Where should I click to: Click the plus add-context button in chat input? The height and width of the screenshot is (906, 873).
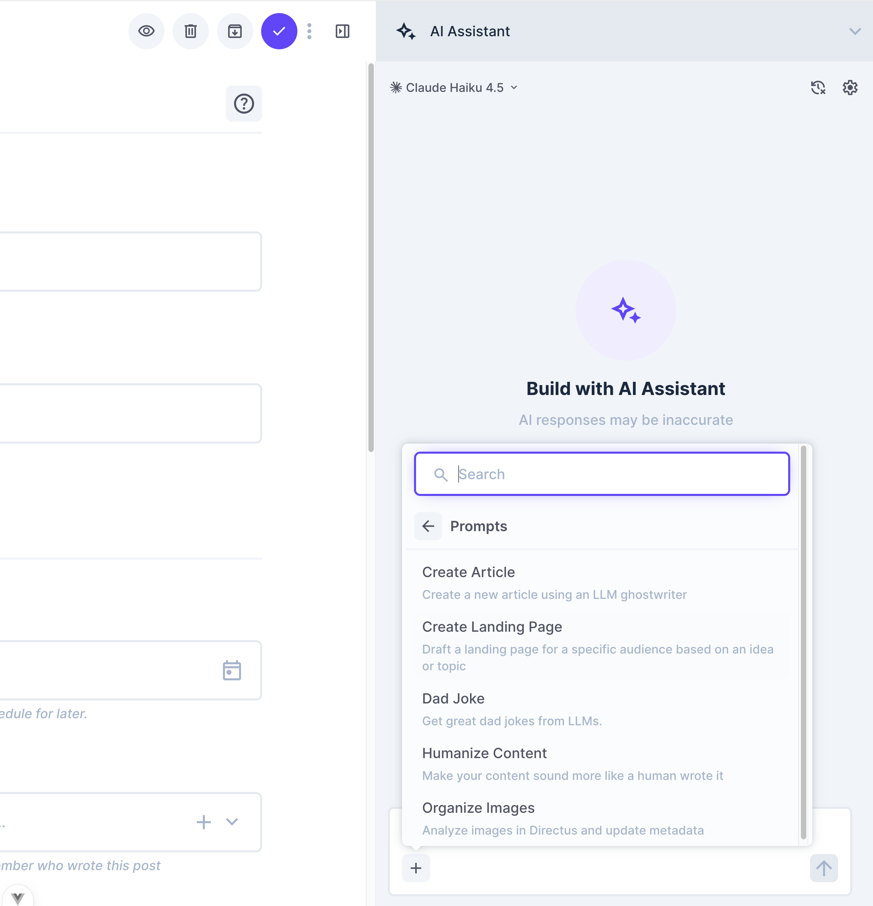416,868
